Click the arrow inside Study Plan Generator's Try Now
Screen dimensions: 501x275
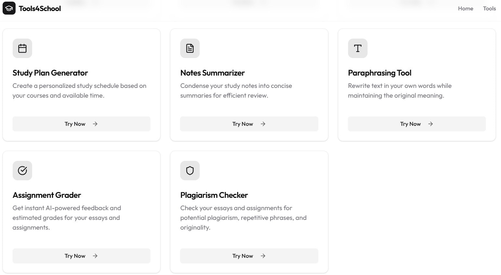[95, 124]
